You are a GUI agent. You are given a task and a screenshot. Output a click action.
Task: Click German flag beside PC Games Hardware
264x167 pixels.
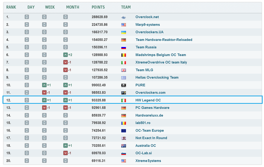(124, 108)
